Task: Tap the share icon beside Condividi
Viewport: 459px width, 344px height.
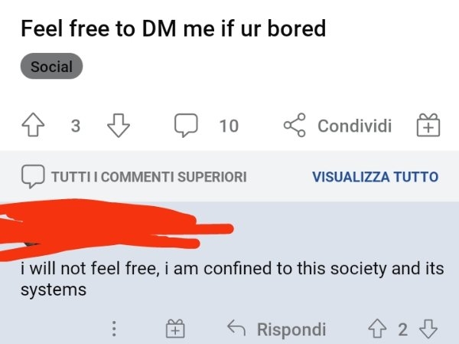Action: click(295, 125)
